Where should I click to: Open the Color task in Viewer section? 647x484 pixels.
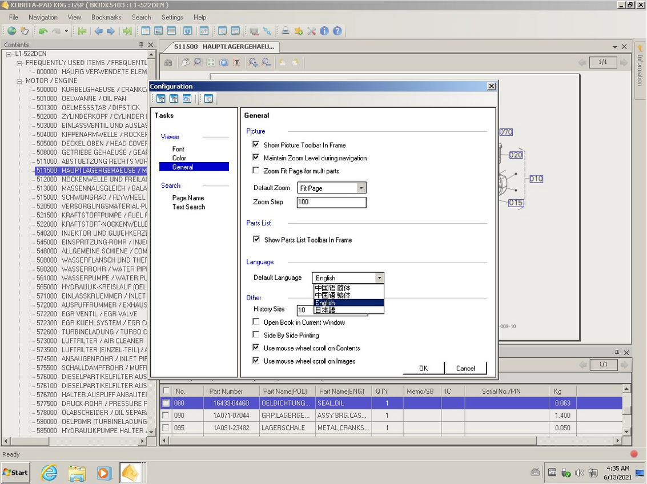point(179,158)
